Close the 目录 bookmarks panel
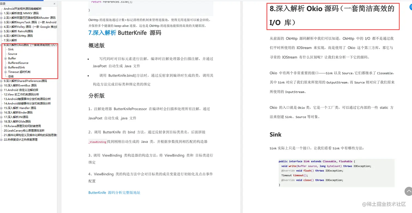This screenshot has height=213, width=412. [54, 4]
